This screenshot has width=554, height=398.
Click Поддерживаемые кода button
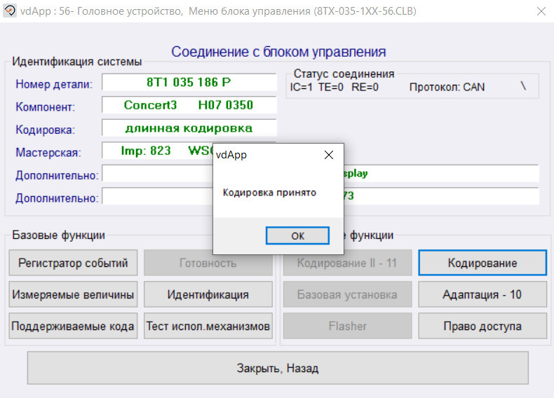point(73,326)
